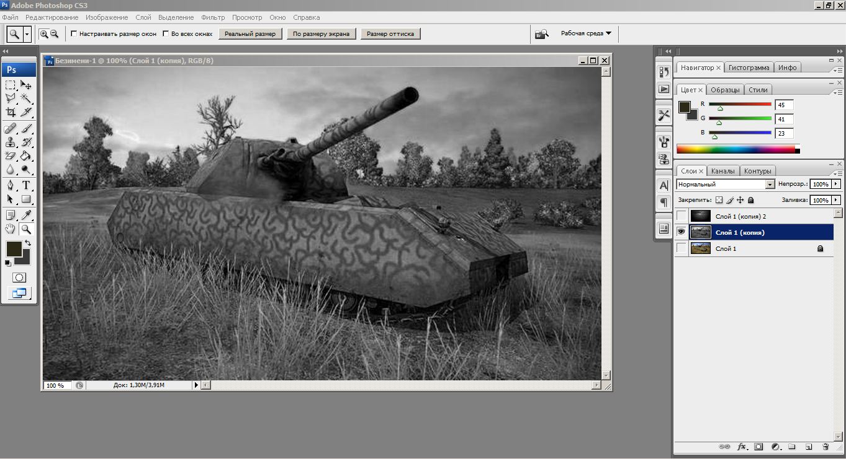Open the 'Заливка' fill slider arrow
This screenshot has height=459, width=846.
pyautogui.click(x=836, y=200)
